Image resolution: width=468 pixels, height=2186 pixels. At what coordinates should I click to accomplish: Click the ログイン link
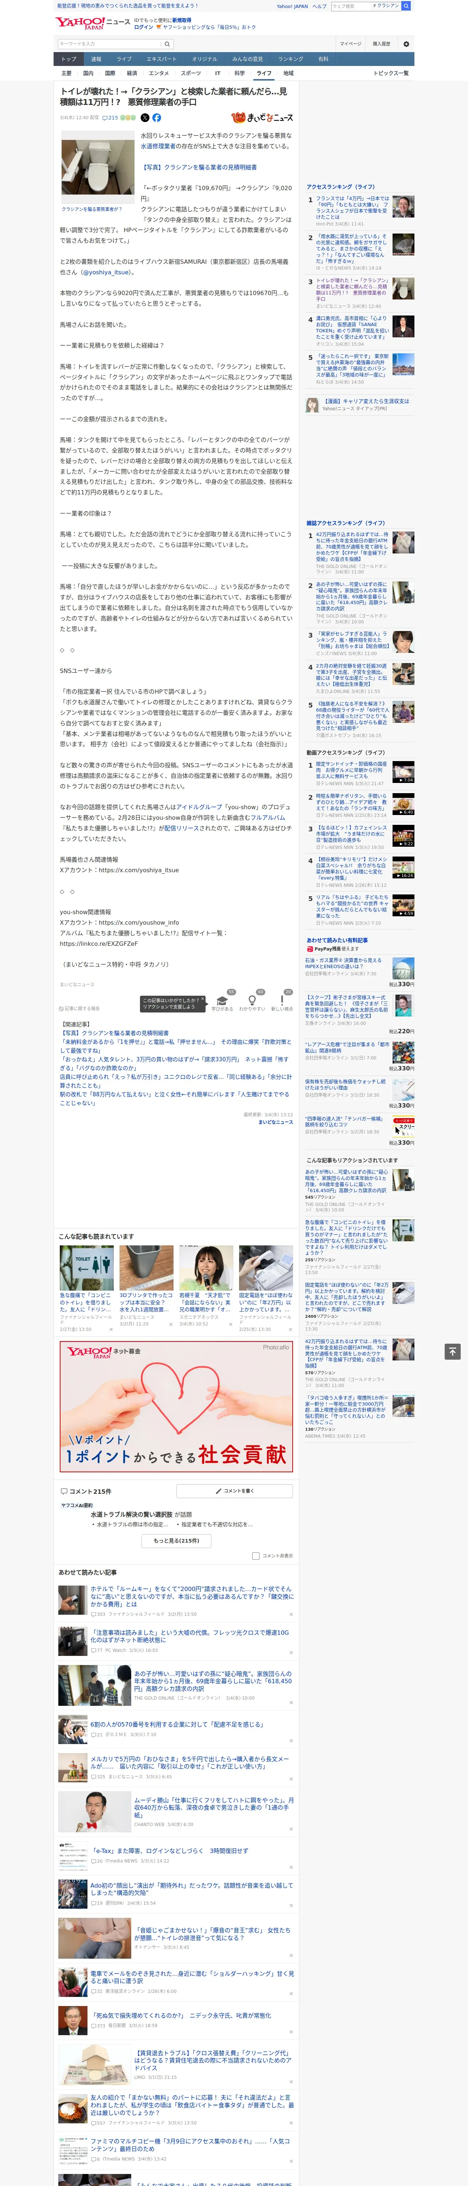pyautogui.click(x=144, y=27)
